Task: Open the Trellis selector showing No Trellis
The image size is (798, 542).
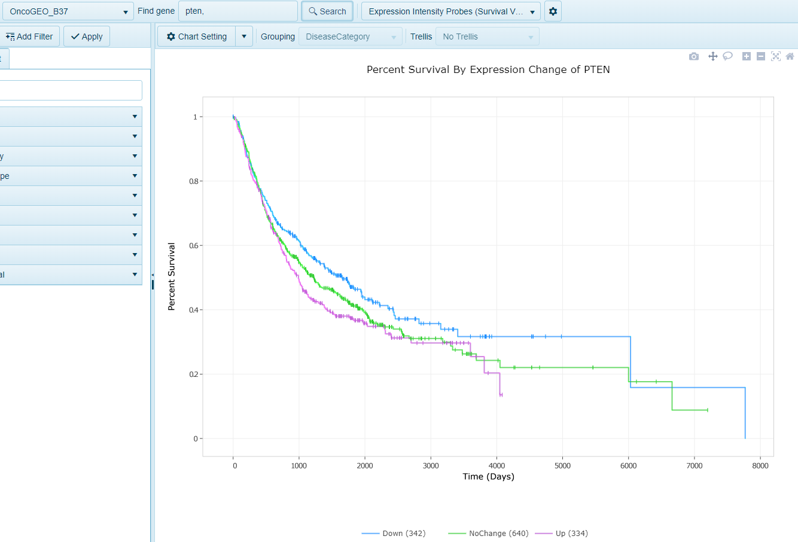Action: tap(487, 36)
